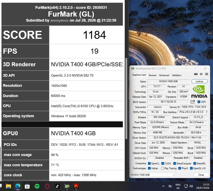Click the GPU Name field
Viewport: 213px width, 191px height.
pos(169,81)
